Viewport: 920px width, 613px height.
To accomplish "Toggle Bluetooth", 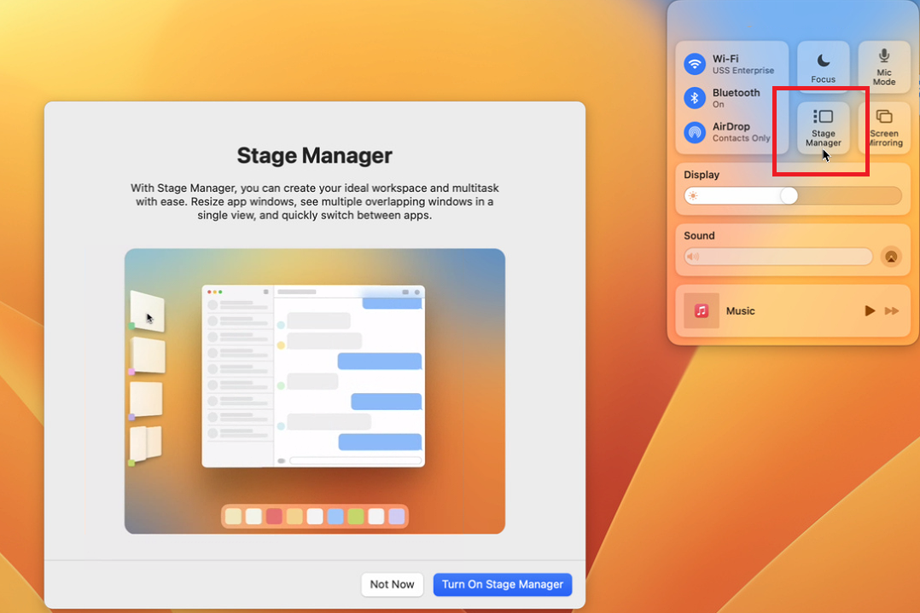I will 695,97.
